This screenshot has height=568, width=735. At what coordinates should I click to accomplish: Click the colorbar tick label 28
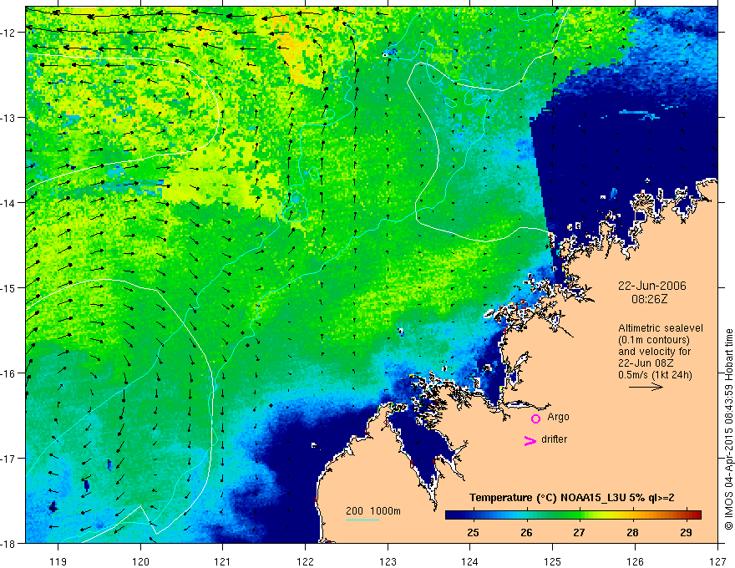[633, 533]
